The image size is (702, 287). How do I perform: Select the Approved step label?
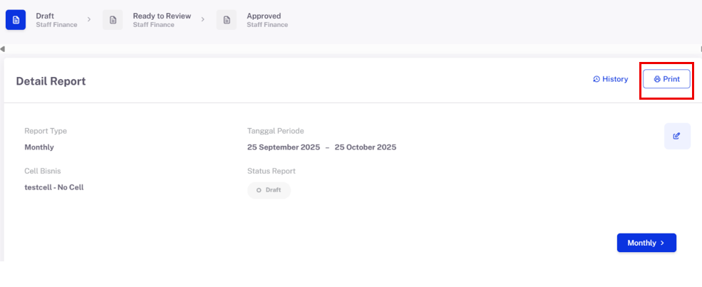(264, 16)
